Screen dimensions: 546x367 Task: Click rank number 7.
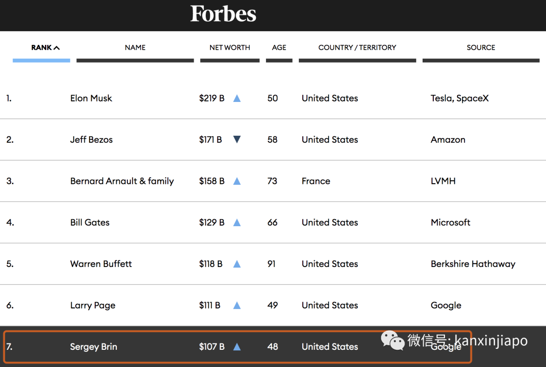9,346
